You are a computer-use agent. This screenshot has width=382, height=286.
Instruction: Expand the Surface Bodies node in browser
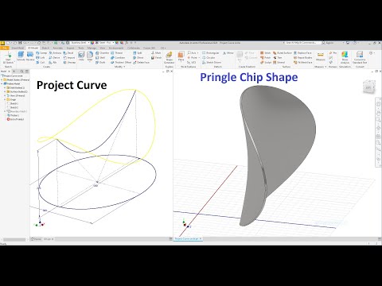point(5,91)
